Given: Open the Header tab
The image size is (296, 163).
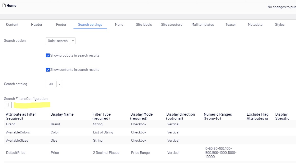Looking at the screenshot, I should pos(37,24).
